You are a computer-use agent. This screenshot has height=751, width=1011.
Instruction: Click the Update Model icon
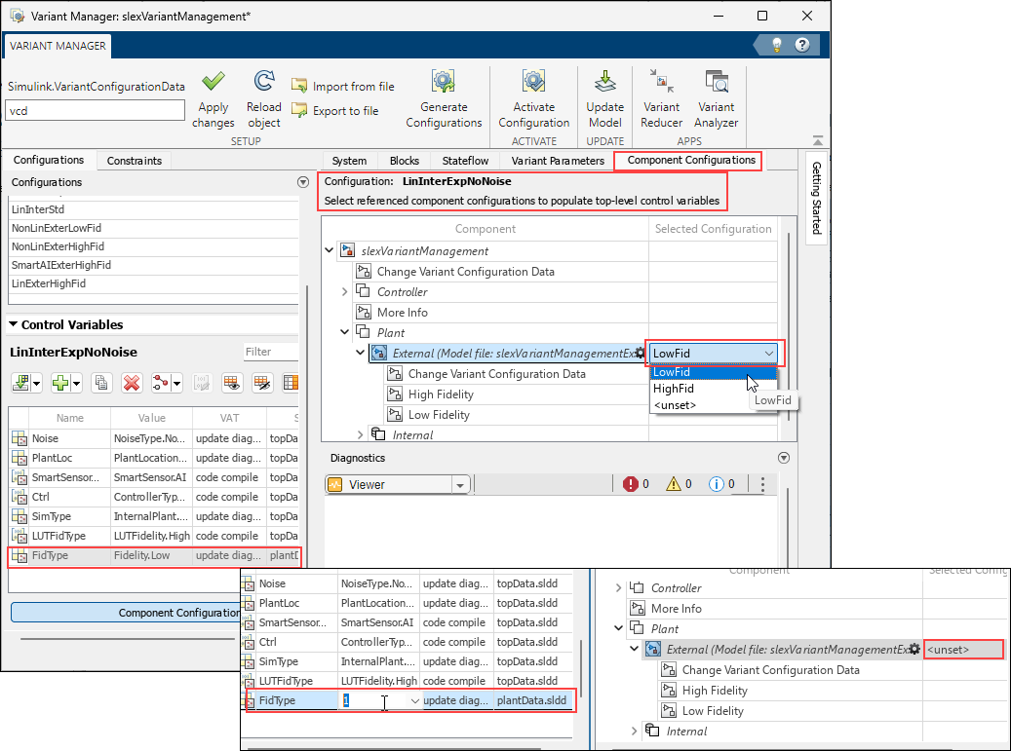coord(604,83)
